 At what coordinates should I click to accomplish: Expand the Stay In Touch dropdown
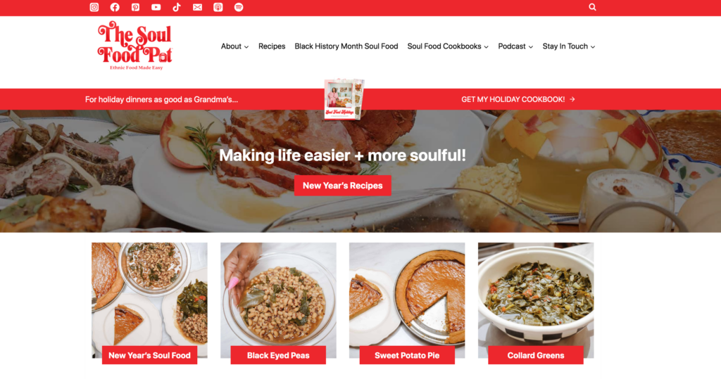coord(569,46)
